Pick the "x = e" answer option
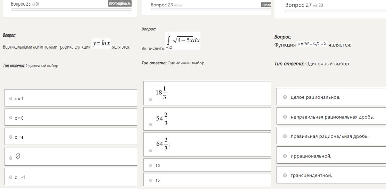The width and height of the screenshot is (386, 189). coord(11,137)
